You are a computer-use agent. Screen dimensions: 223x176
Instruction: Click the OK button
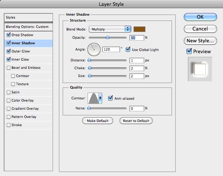click(x=200, y=17)
